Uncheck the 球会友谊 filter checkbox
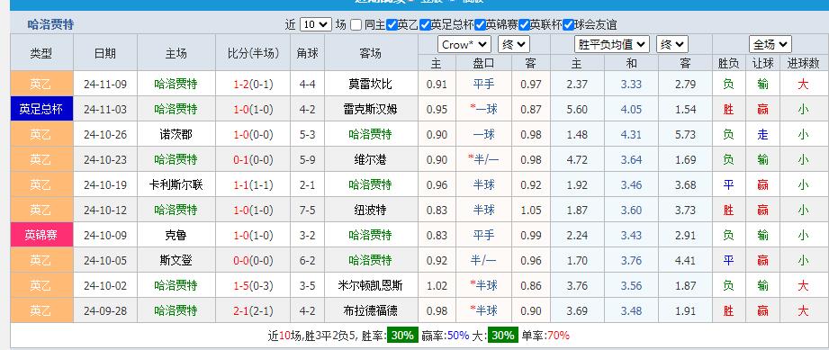 point(568,25)
